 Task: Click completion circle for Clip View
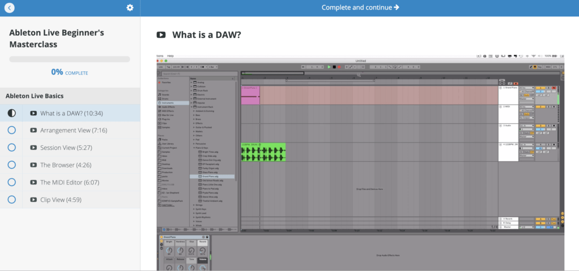pyautogui.click(x=12, y=200)
